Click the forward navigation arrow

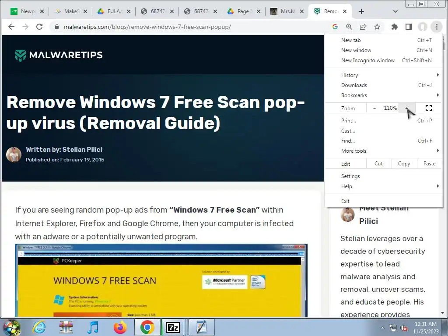(25, 27)
